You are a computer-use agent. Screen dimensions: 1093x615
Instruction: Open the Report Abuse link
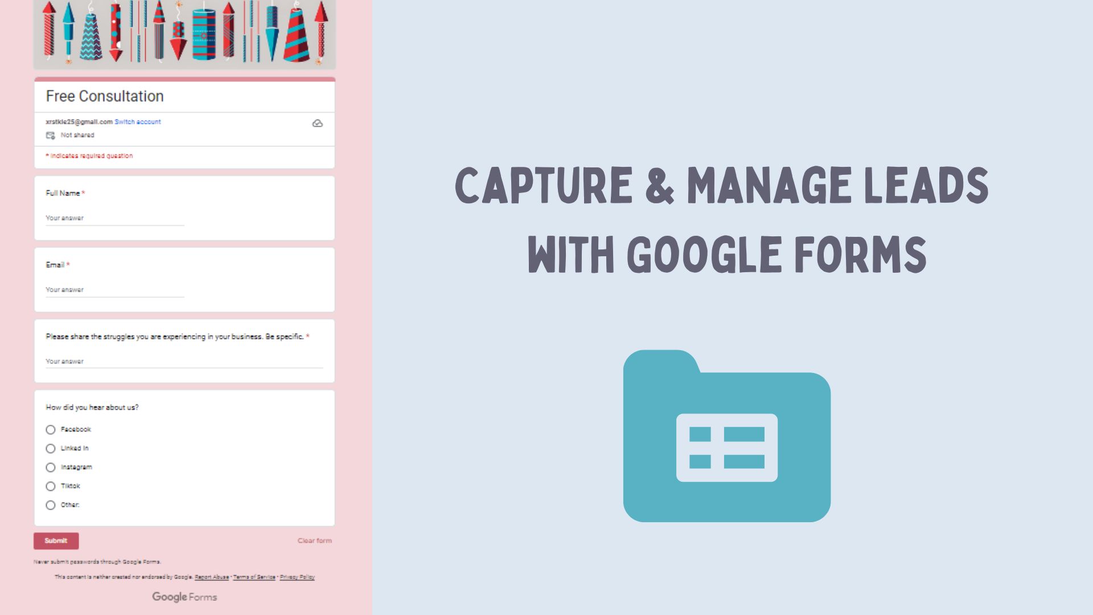tap(212, 577)
